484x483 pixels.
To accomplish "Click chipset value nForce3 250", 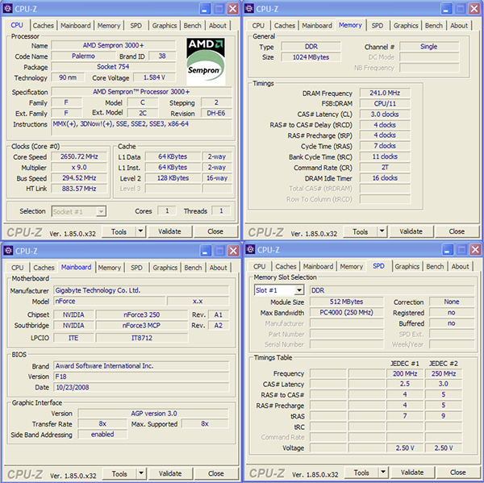I will pos(142,314).
